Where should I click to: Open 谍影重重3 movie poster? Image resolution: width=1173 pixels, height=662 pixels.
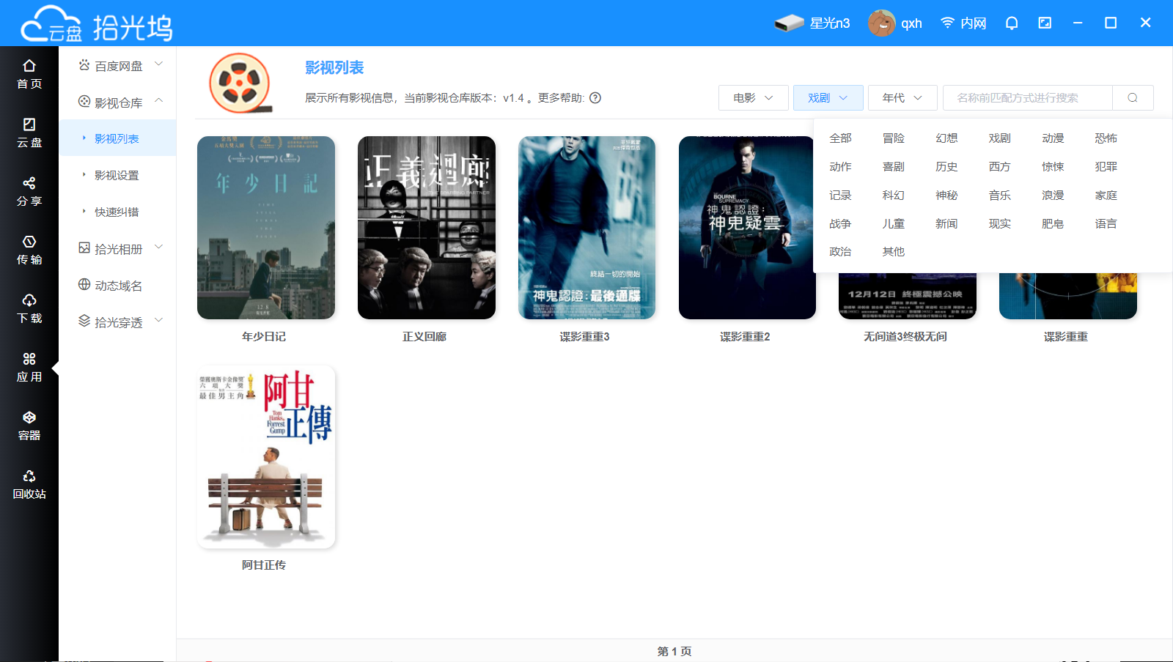point(587,228)
